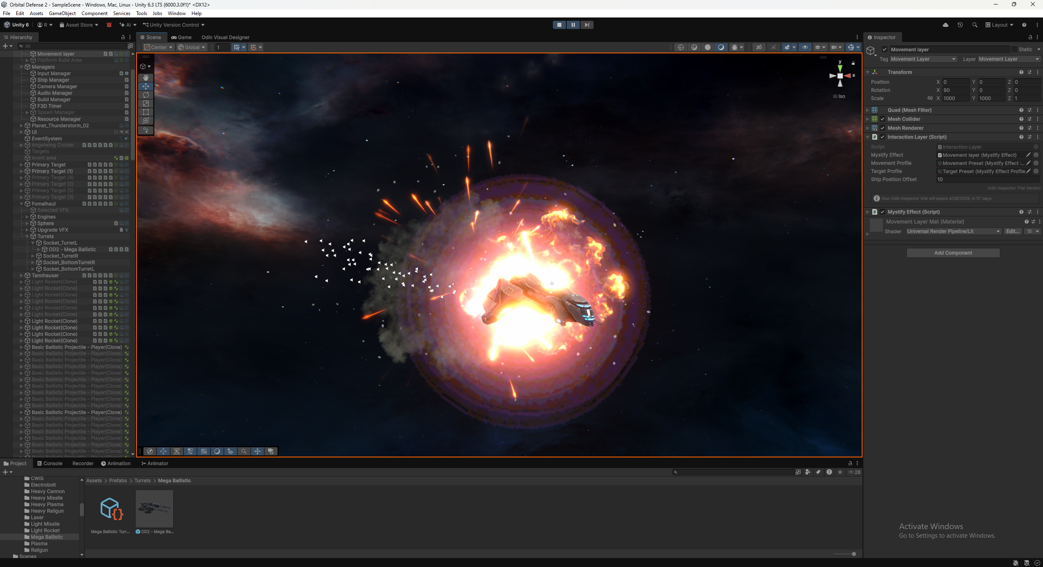Switch to the Console tab
The width and height of the screenshot is (1043, 567).
pyautogui.click(x=50, y=463)
